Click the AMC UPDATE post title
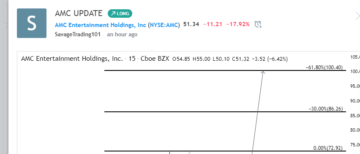Screen dimensions: 360x154 click(79, 14)
